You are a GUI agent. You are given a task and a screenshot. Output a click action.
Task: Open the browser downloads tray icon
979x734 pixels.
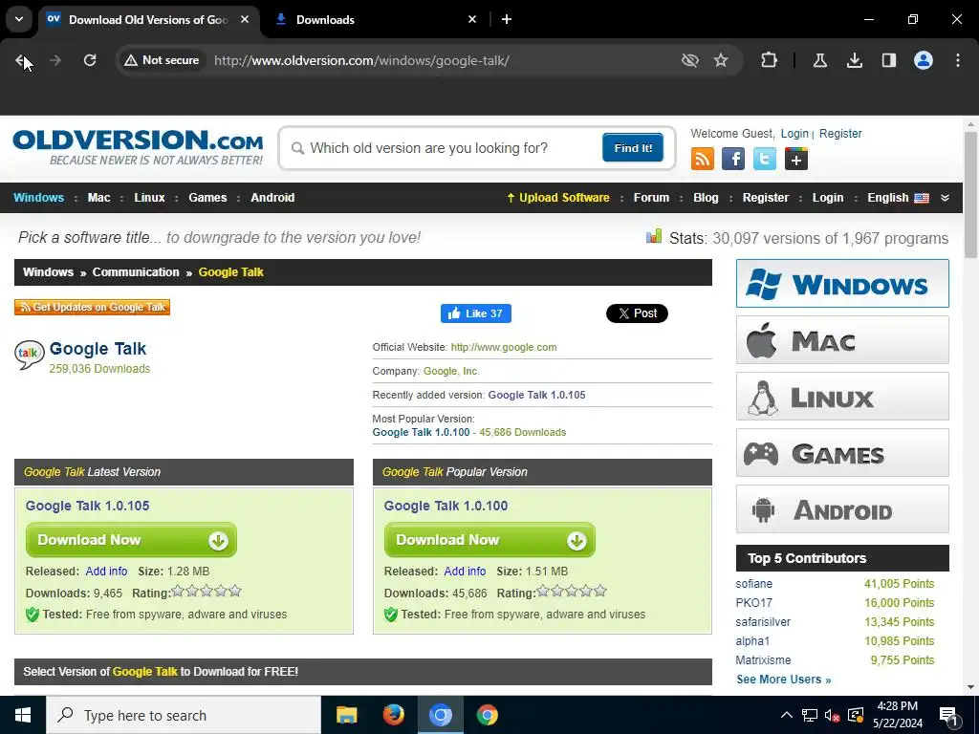(x=855, y=60)
